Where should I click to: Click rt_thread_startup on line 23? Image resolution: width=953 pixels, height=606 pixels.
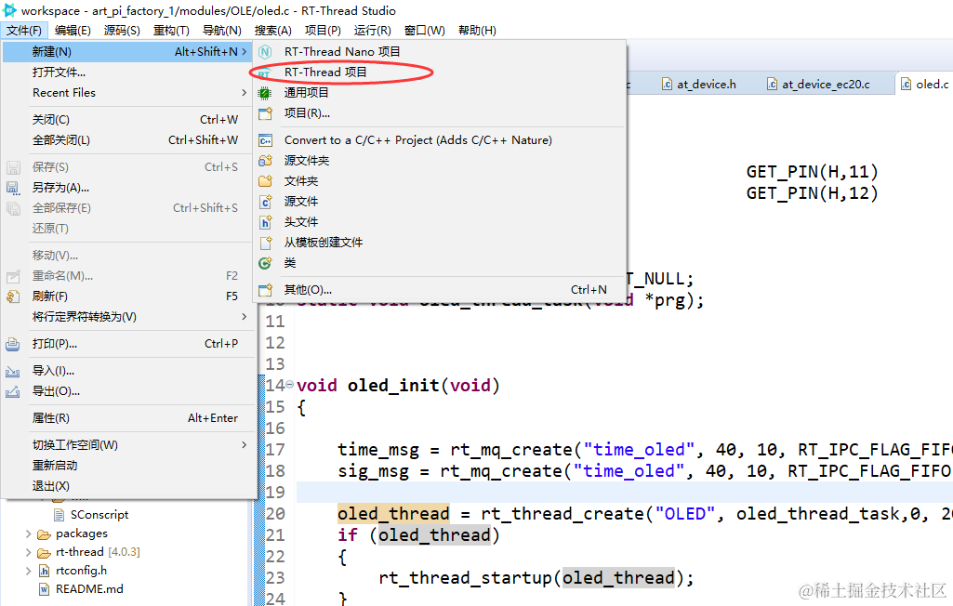click(x=465, y=578)
